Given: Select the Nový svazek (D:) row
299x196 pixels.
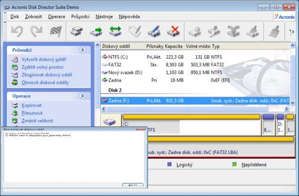Looking at the screenshot, I should [195, 73].
